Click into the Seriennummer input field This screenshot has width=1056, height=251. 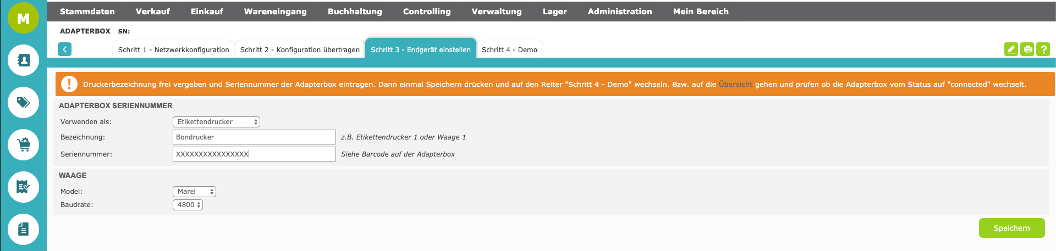click(x=254, y=154)
